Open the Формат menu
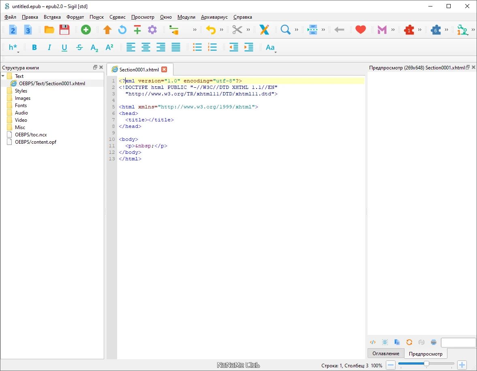 point(75,17)
